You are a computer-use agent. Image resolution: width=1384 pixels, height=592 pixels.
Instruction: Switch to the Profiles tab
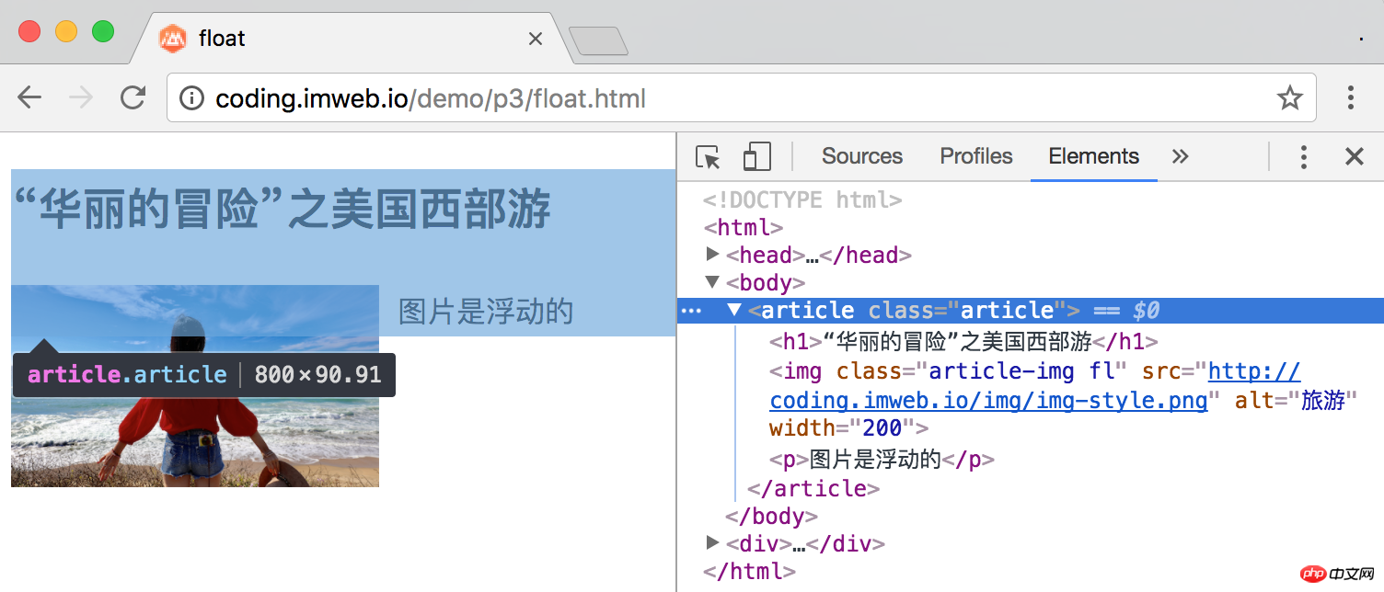976,156
